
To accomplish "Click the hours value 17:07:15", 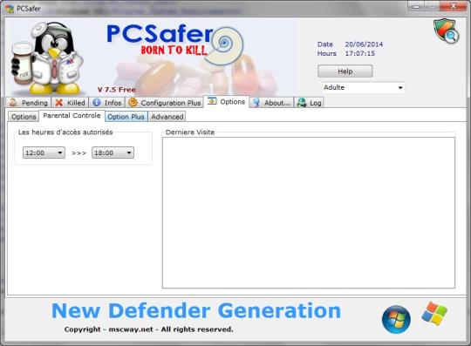I will (x=360, y=53).
